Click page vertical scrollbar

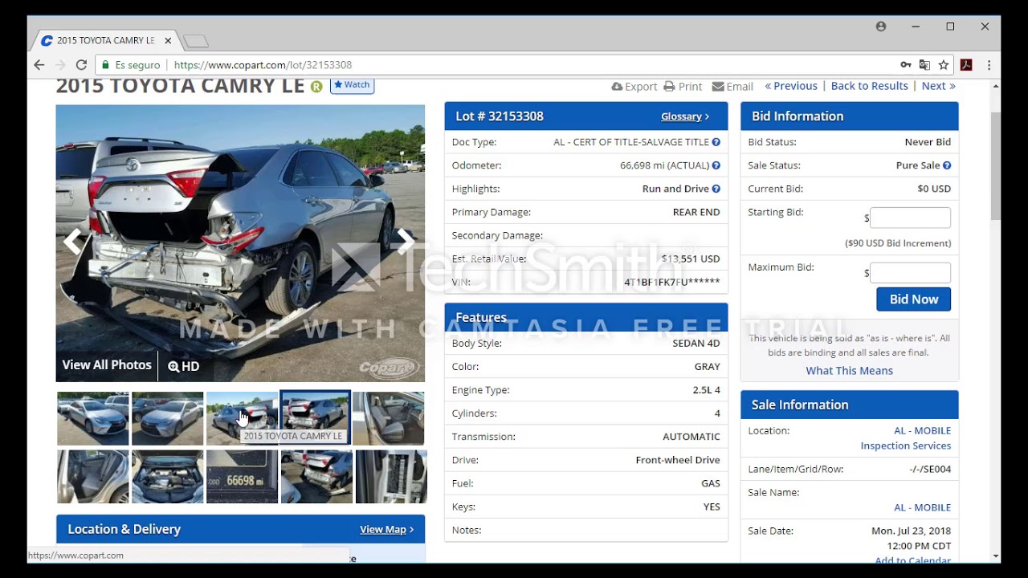[x=996, y=165]
